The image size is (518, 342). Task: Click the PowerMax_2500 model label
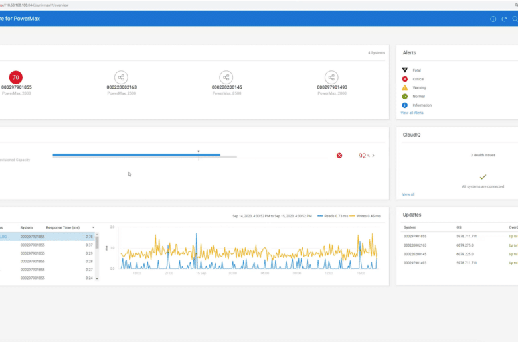tap(122, 93)
